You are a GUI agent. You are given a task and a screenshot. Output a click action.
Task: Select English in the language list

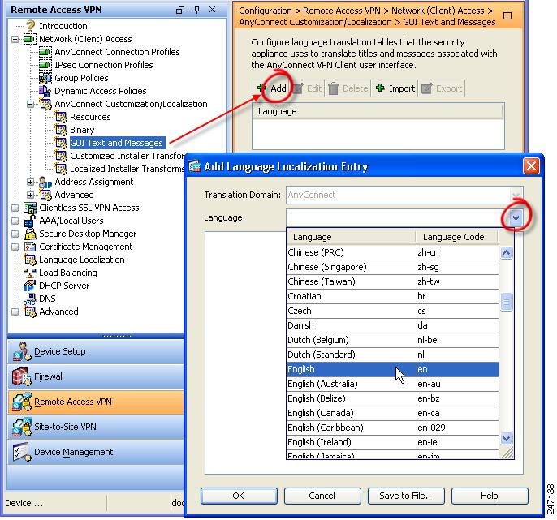pyautogui.click(x=392, y=369)
